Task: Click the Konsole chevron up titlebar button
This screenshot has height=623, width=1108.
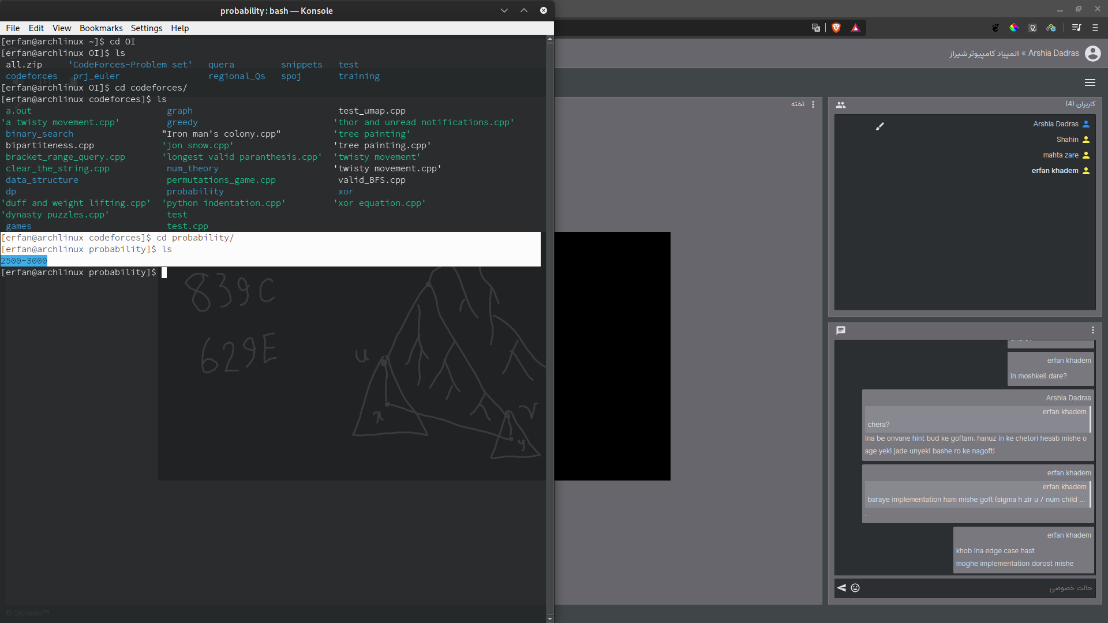Action: [x=524, y=10]
